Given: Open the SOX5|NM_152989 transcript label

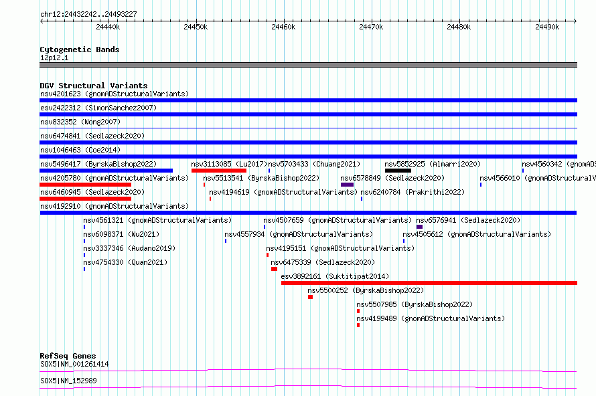Looking at the screenshot, I should [68, 381].
